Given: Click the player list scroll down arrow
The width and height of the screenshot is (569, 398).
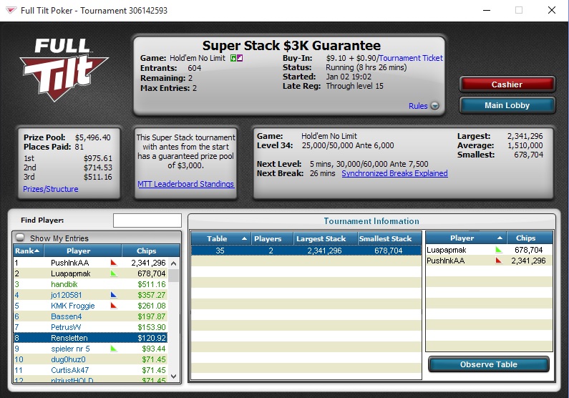Looking at the screenshot, I should point(173,377).
